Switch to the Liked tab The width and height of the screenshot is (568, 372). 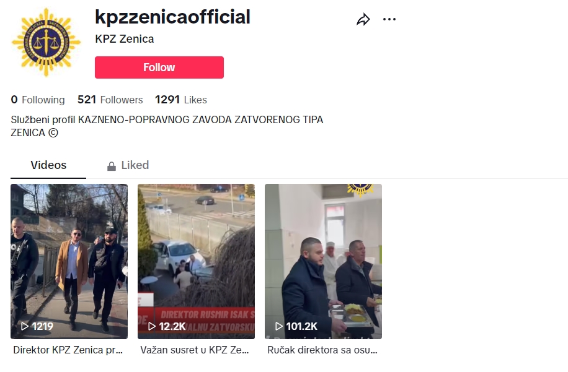[128, 165]
